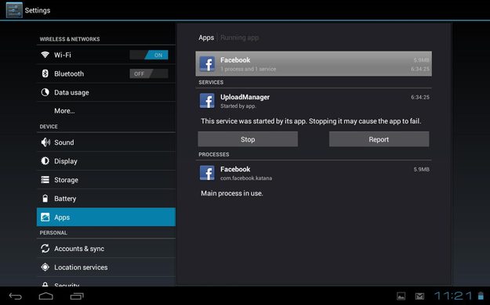
Task: Turn off the Wi-Fi switch
Action: tap(149, 55)
